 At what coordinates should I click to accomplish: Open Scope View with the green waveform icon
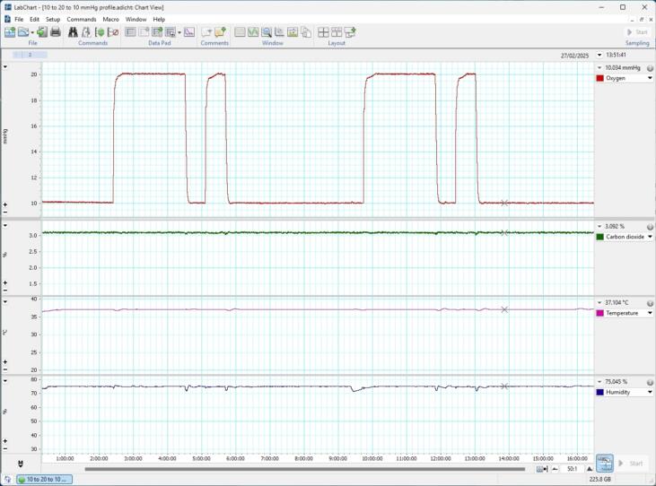click(x=253, y=32)
